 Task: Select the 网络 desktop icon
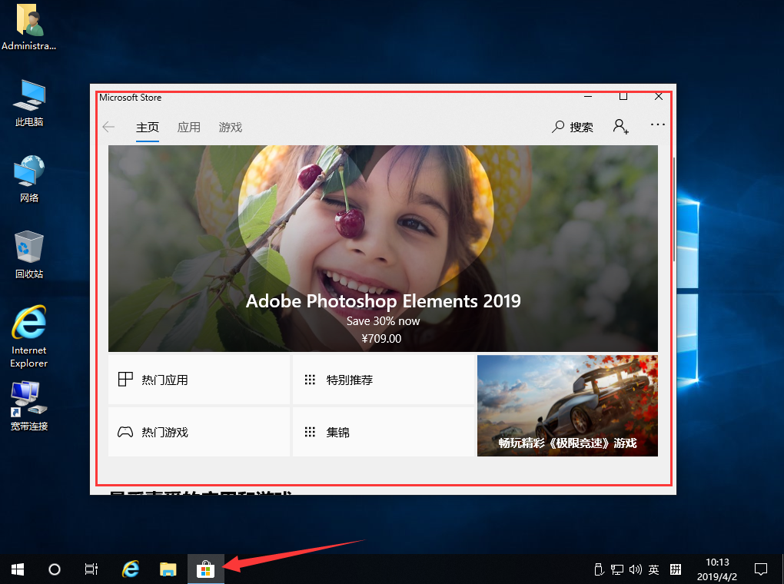click(x=29, y=179)
